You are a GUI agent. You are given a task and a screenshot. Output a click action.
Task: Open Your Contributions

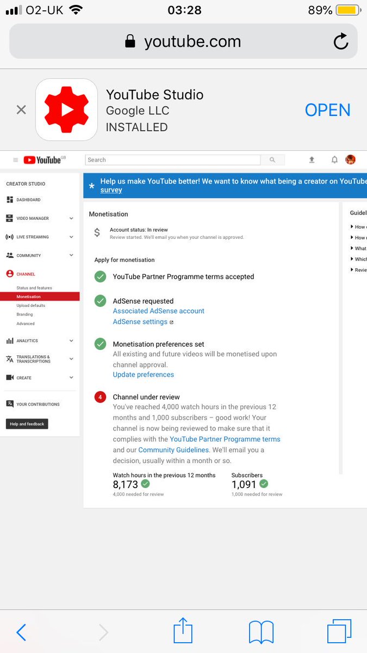click(x=38, y=404)
